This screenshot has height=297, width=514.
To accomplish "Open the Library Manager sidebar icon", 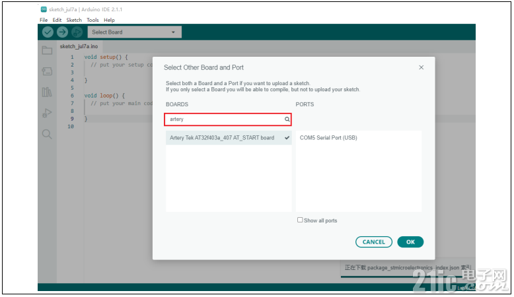I will (47, 92).
